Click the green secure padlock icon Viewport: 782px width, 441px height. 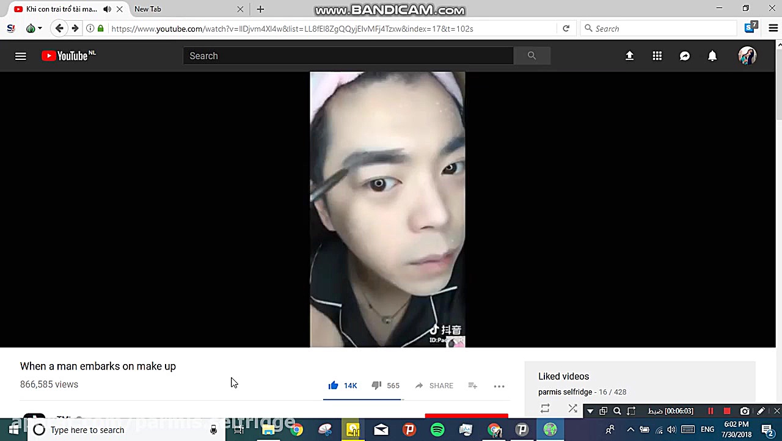click(x=101, y=28)
